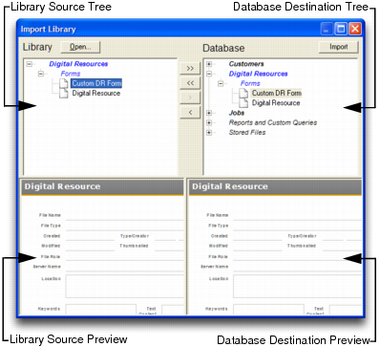380x347 pixels.
Task: Select Customers in Database tree
Action: pyautogui.click(x=246, y=64)
